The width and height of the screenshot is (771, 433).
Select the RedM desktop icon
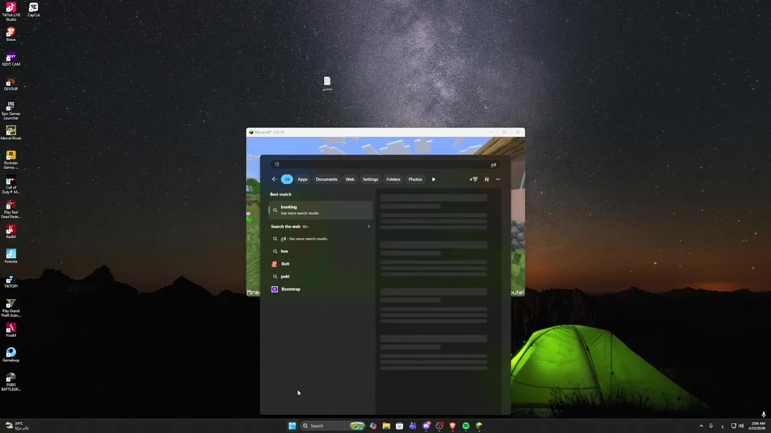[x=11, y=232]
